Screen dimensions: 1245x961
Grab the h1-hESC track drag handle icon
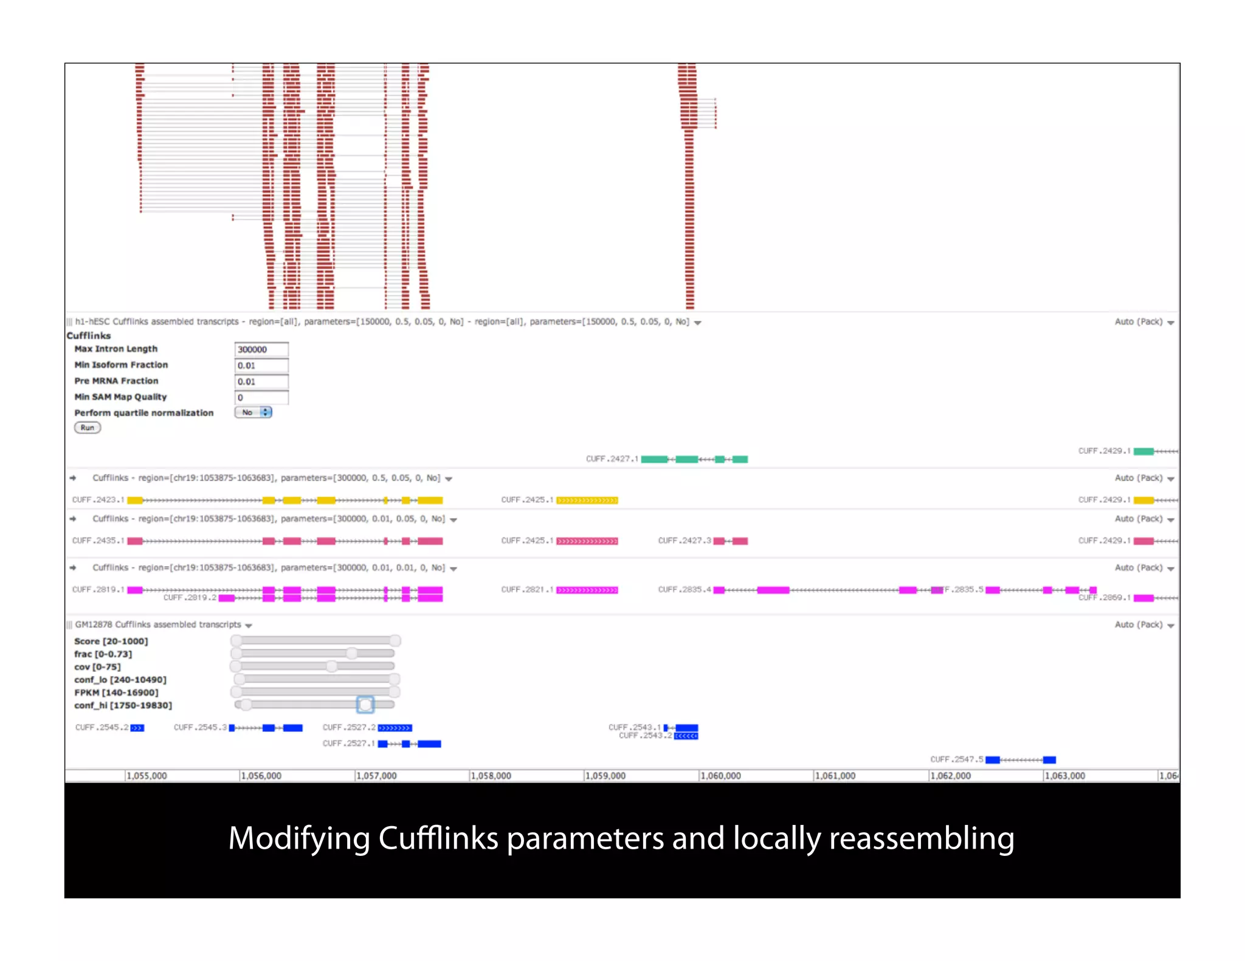(69, 322)
